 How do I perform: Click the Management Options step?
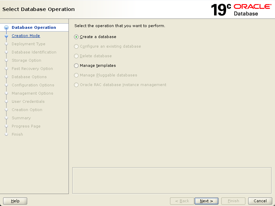[x=32, y=93]
